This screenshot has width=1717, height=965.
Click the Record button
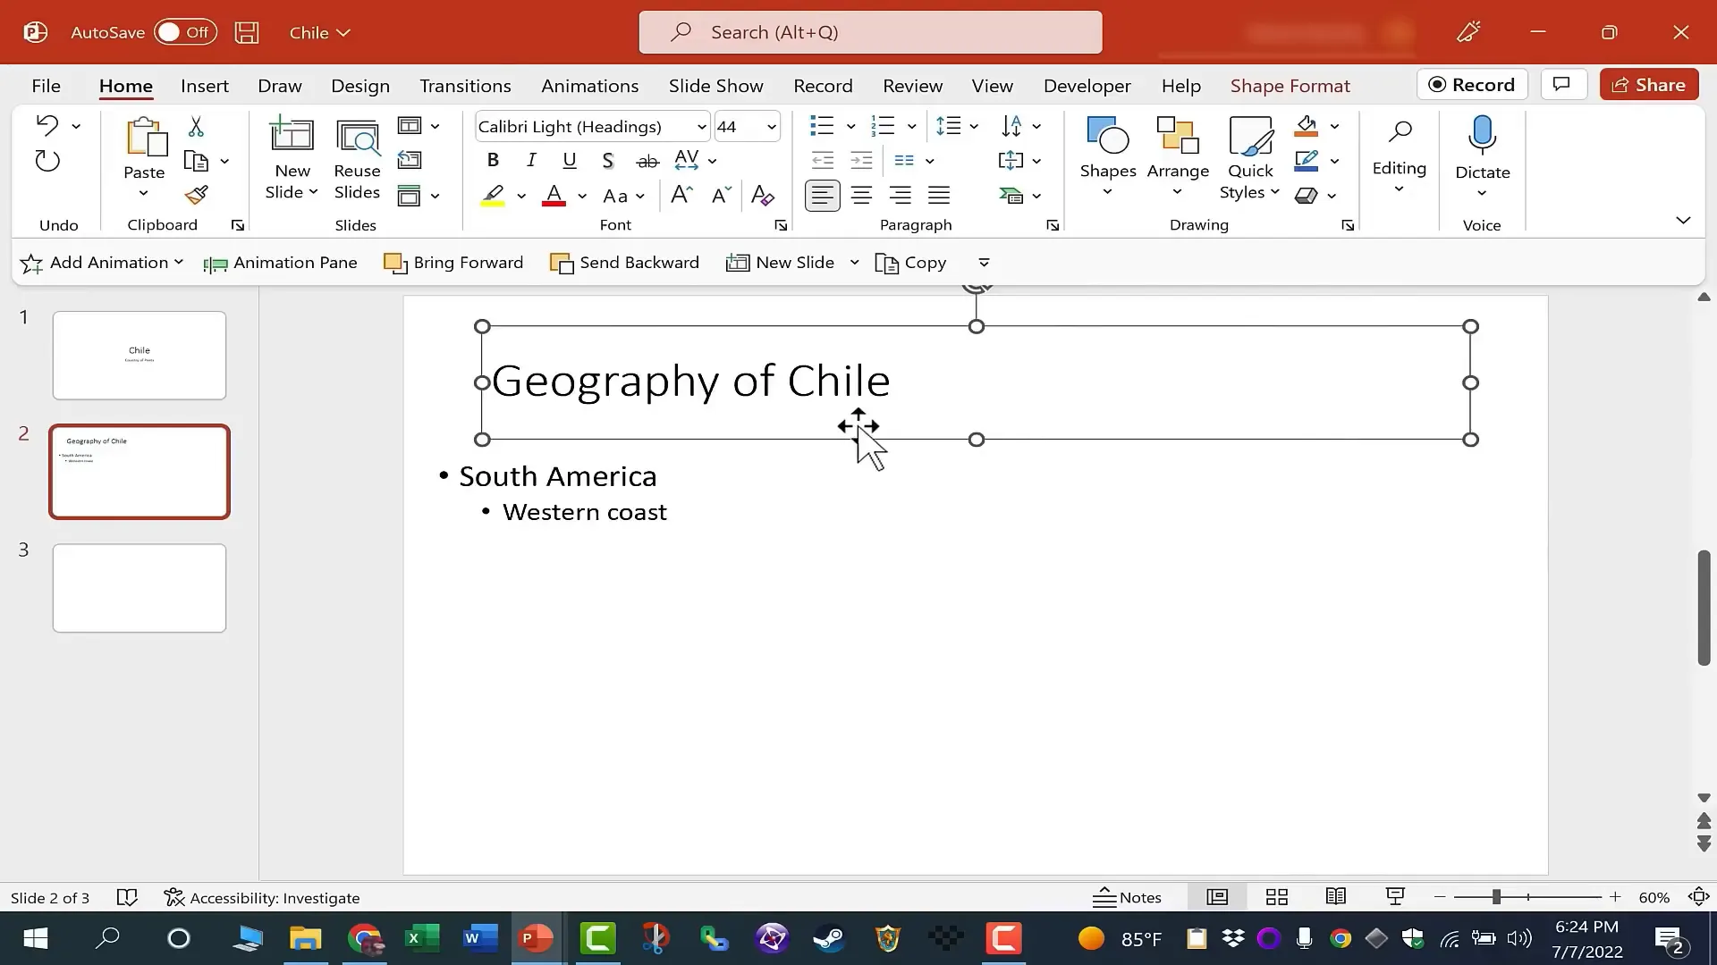pyautogui.click(x=1472, y=85)
